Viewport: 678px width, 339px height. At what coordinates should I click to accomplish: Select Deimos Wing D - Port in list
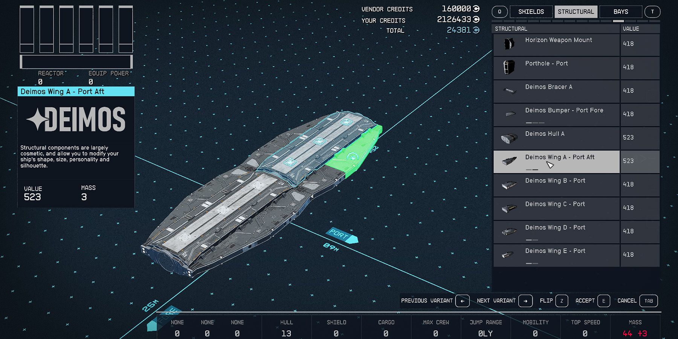tap(555, 231)
